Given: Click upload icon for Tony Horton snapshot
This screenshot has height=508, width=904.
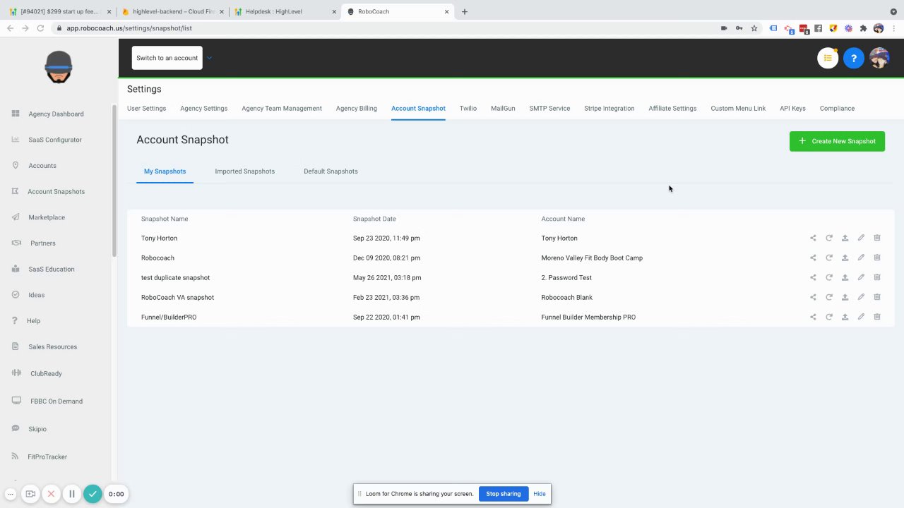Looking at the screenshot, I should pyautogui.click(x=845, y=238).
